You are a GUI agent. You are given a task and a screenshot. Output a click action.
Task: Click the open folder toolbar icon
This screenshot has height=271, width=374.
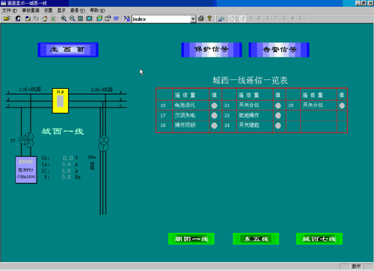point(7,19)
